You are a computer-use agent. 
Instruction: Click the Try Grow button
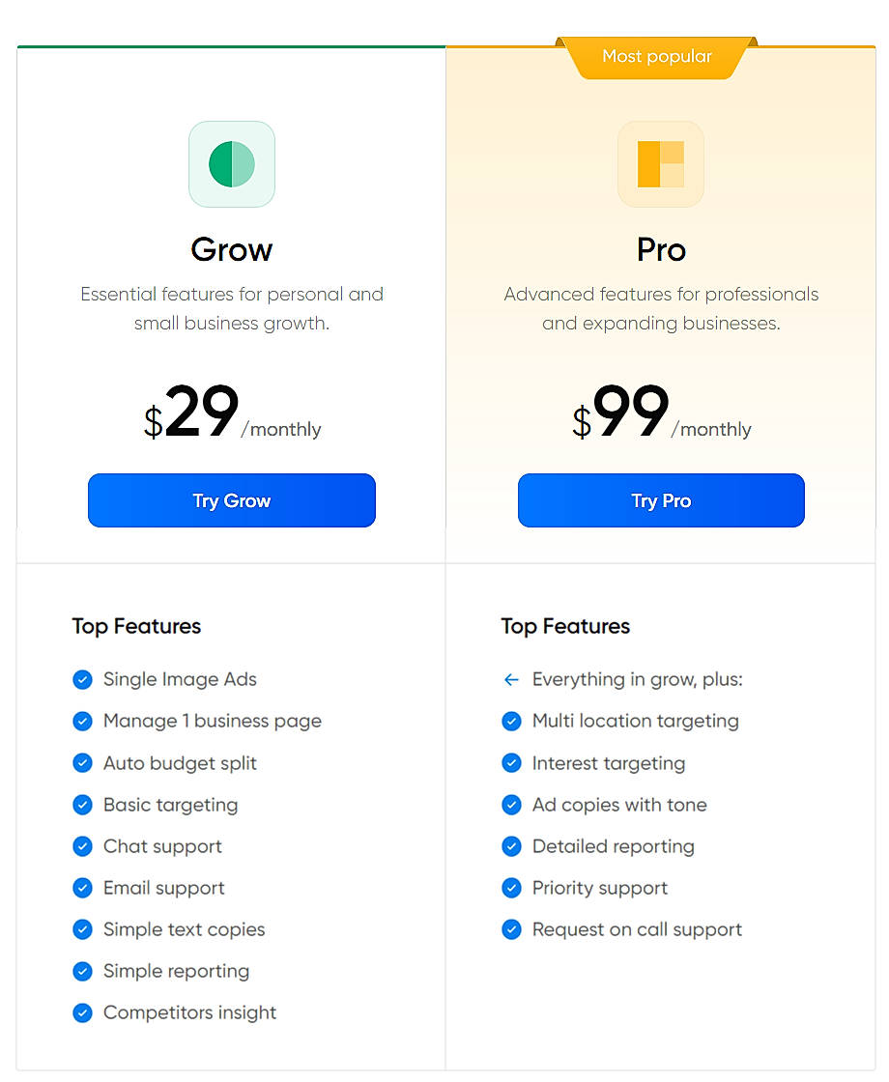(232, 500)
